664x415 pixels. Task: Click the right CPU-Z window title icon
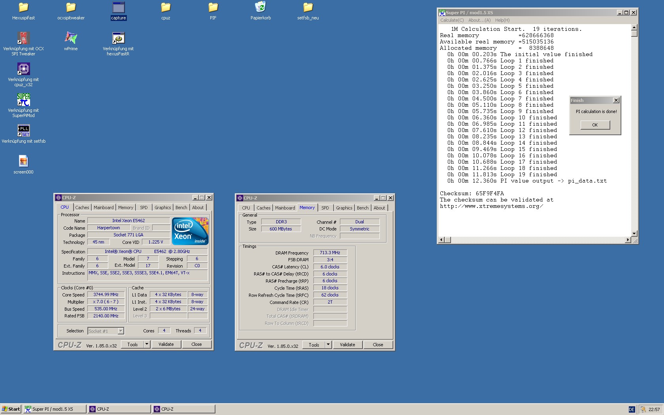tap(240, 198)
